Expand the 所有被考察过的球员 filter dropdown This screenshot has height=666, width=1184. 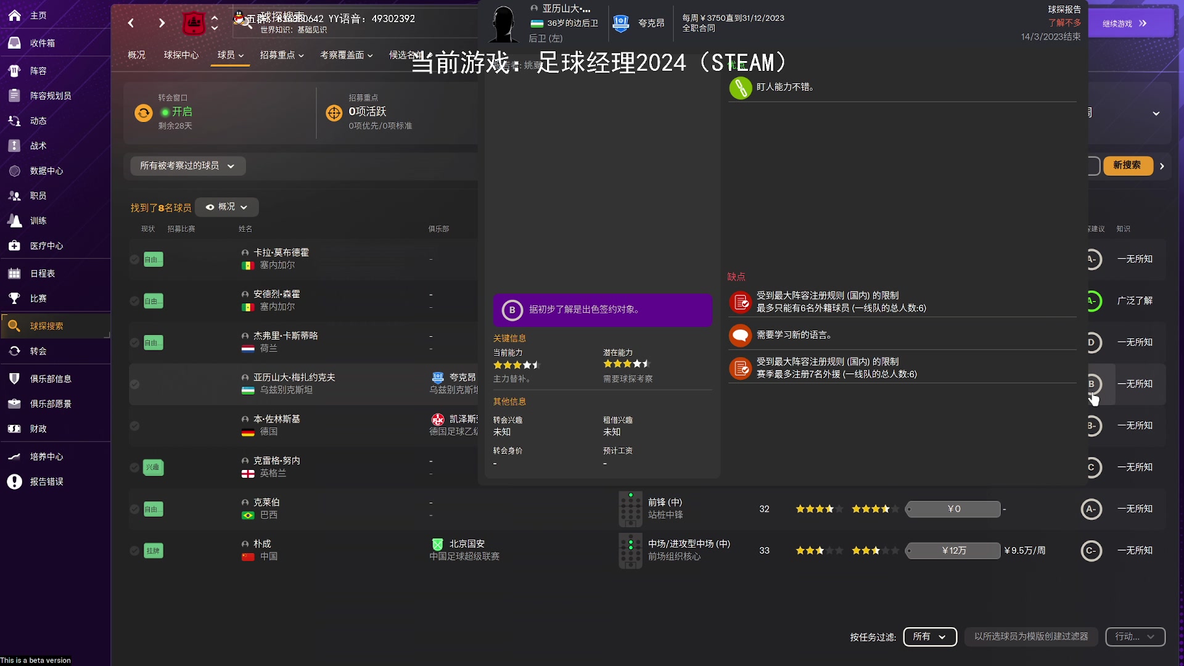pos(187,166)
